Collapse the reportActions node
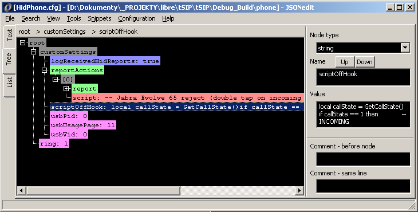 coord(44,70)
